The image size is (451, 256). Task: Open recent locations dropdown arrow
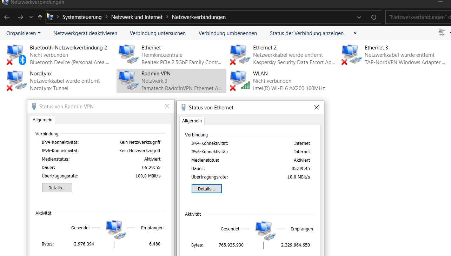tap(31, 17)
